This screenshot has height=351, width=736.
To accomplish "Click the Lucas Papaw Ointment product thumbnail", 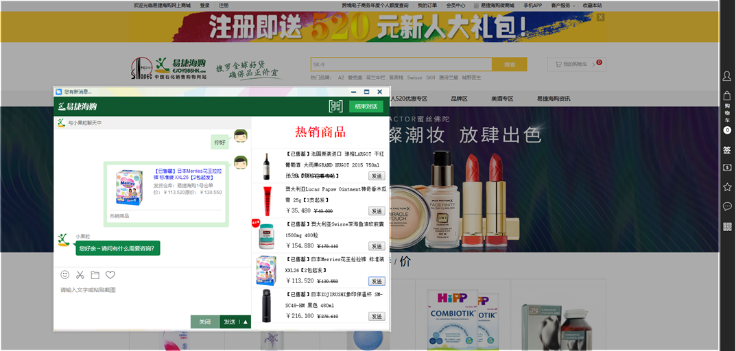I will [267, 200].
